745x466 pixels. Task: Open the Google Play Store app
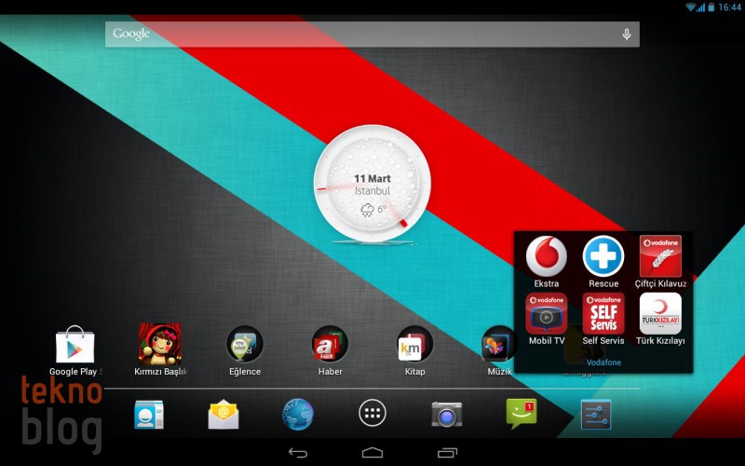pos(75,346)
